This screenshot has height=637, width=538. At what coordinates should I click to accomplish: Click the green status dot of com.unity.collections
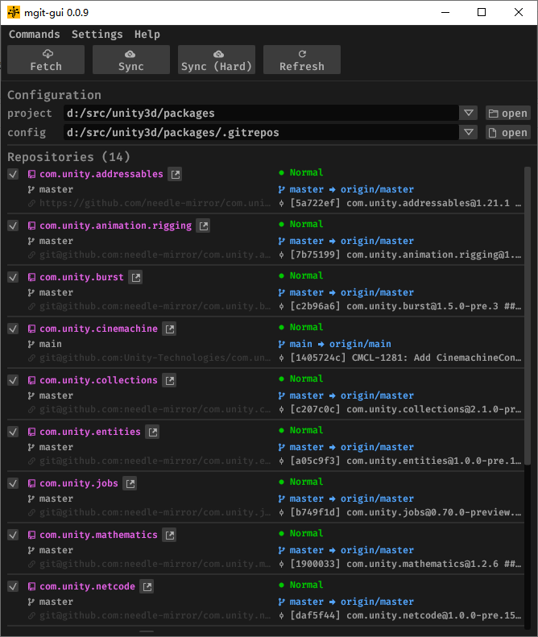coord(281,379)
